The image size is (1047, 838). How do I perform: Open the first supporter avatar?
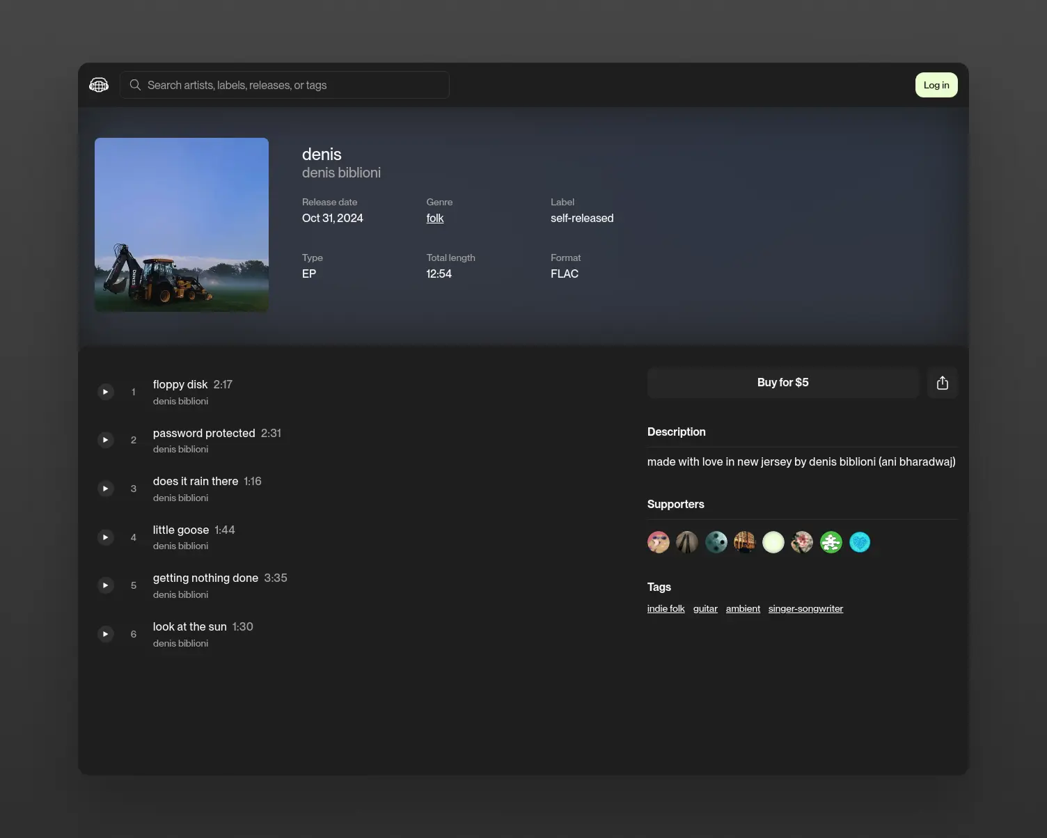[659, 542]
